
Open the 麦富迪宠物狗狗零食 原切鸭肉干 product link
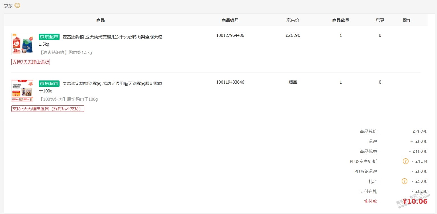tap(101, 87)
